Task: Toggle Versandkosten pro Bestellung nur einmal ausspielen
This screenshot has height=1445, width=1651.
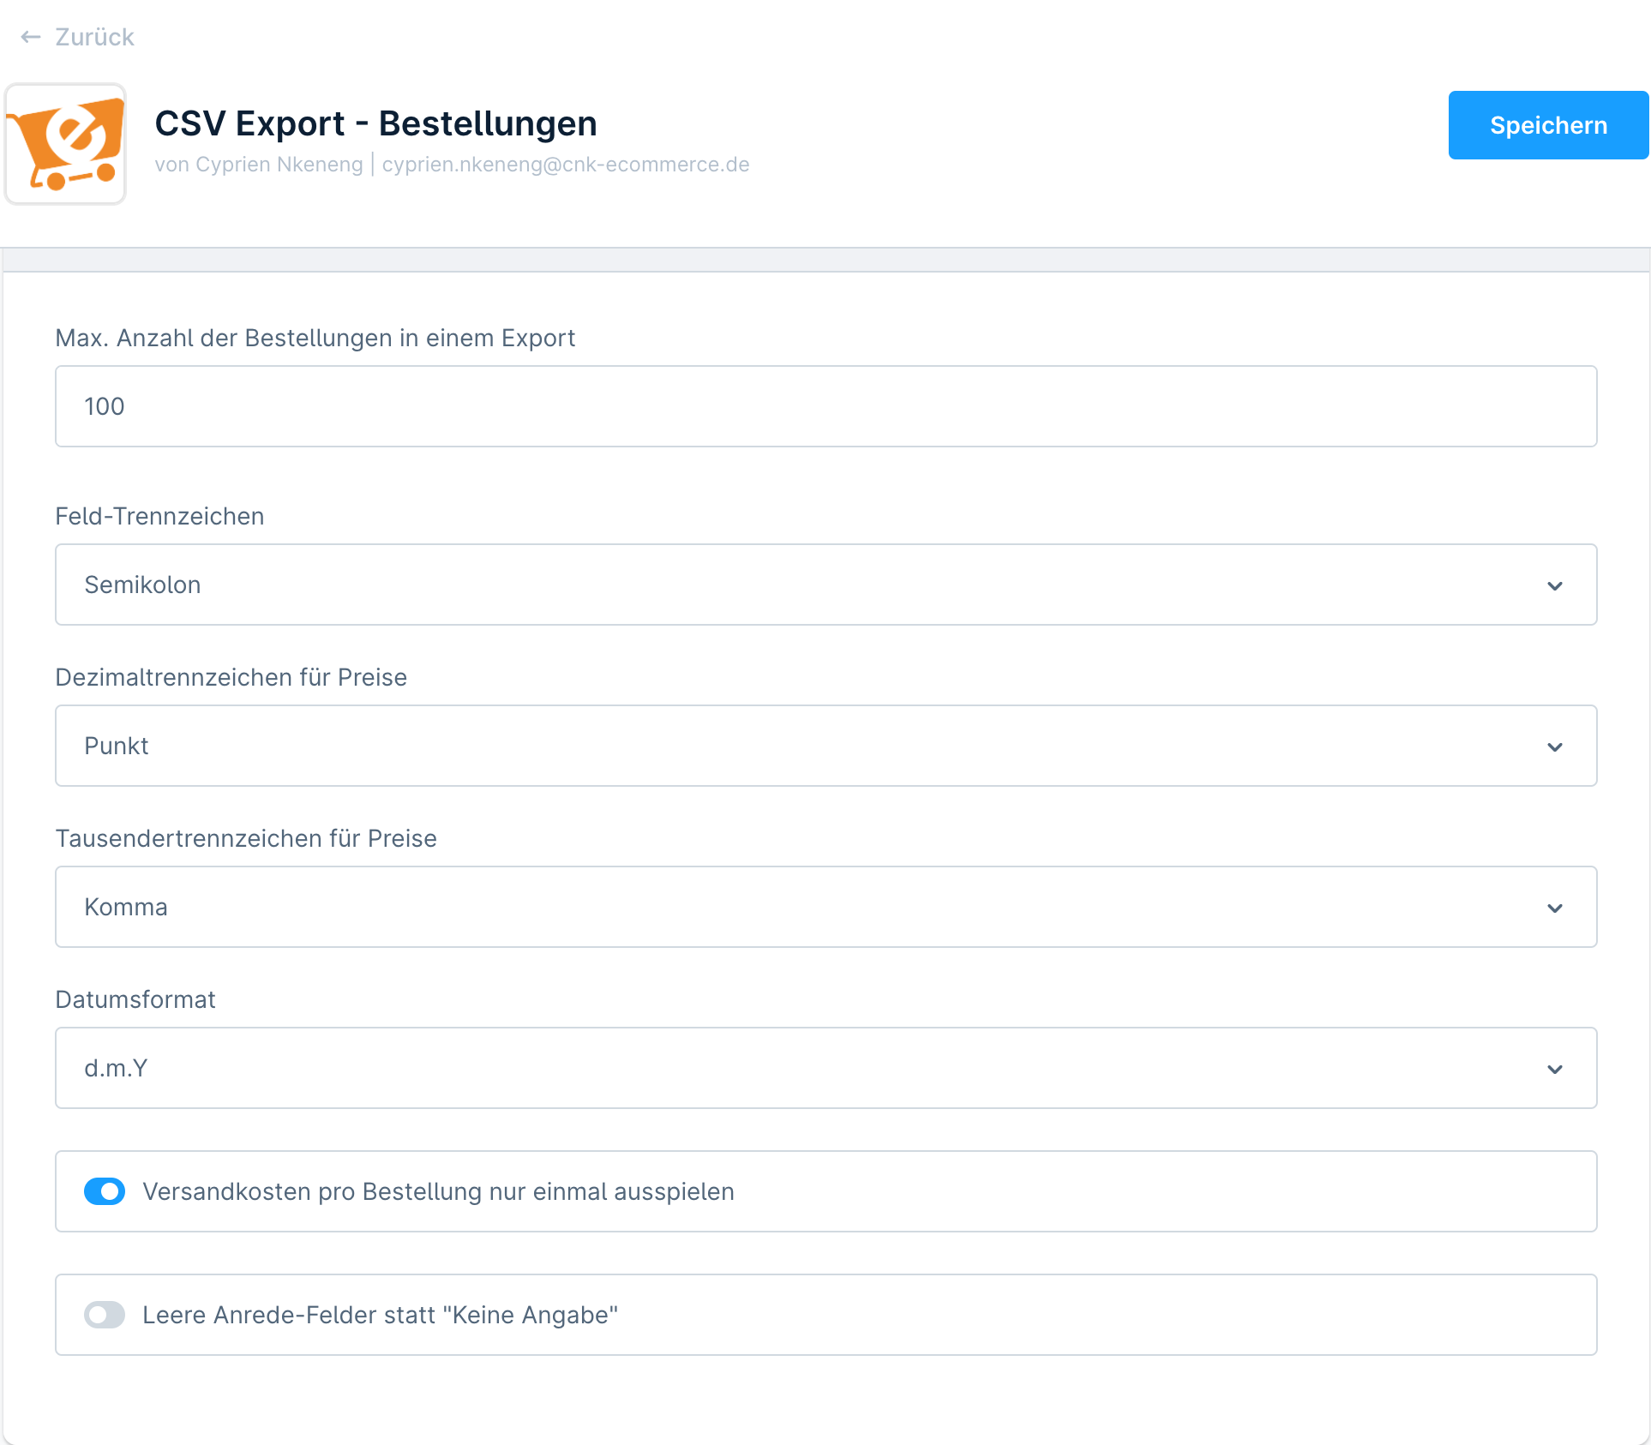Action: click(105, 1191)
